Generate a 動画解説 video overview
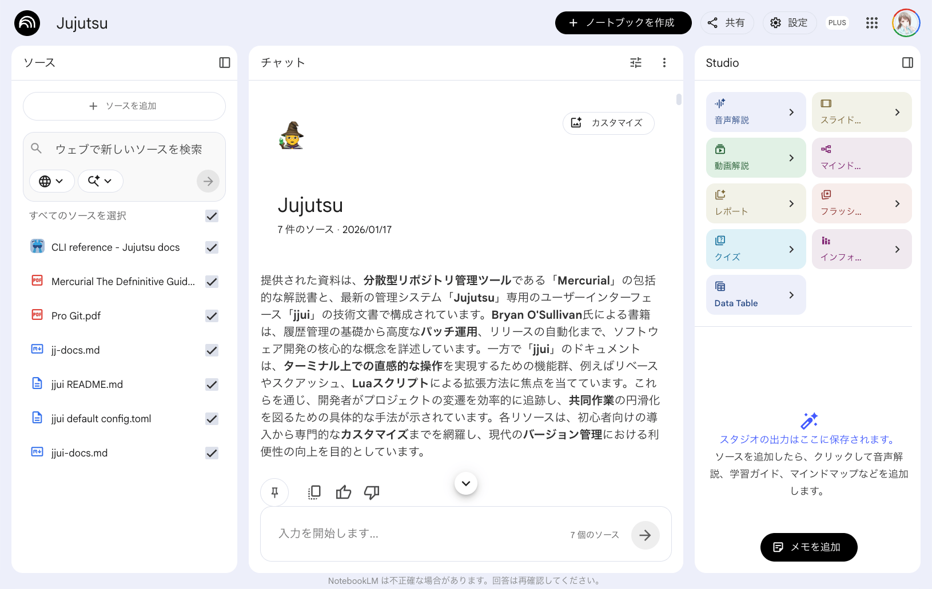 756,157
